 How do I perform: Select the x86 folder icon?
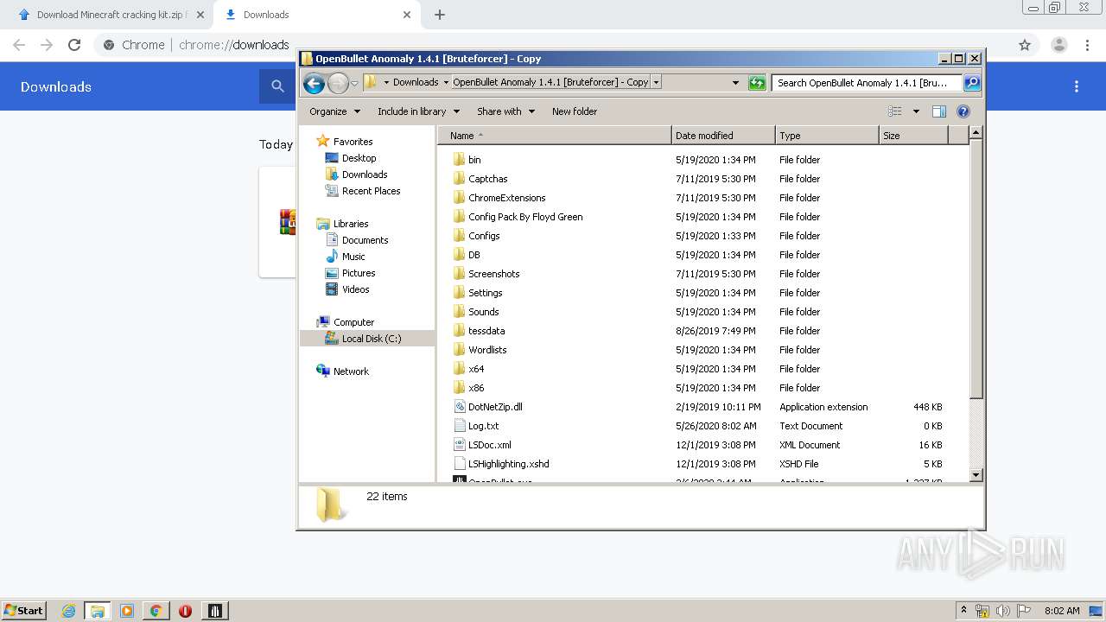pos(460,388)
